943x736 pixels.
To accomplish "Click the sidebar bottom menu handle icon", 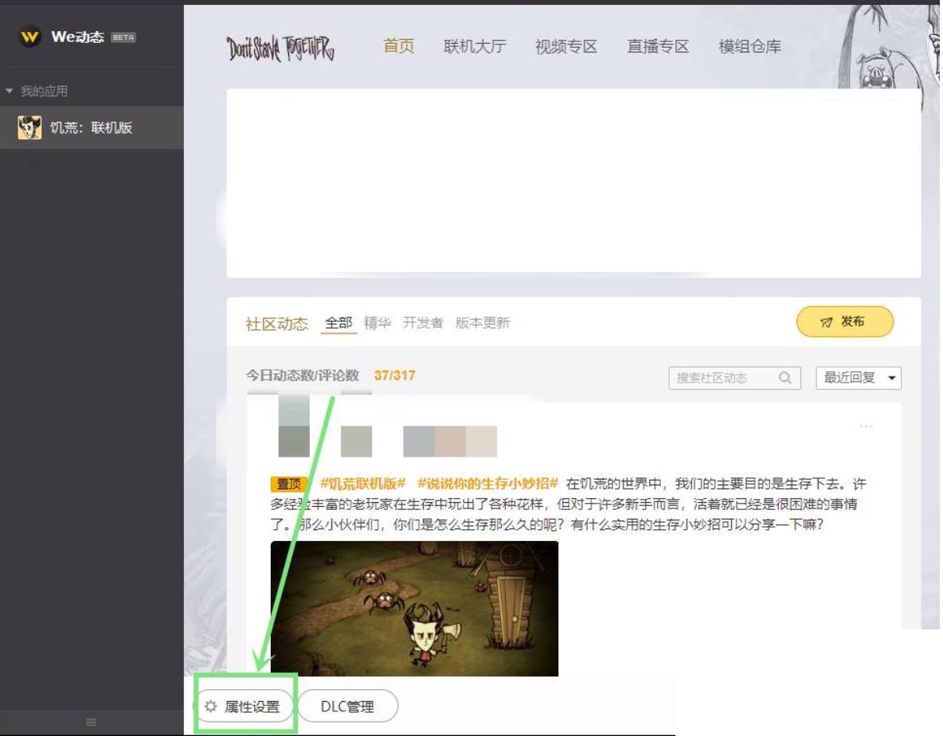I will click(x=91, y=722).
